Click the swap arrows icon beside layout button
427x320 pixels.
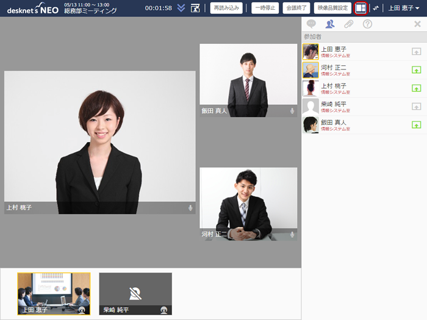(376, 8)
